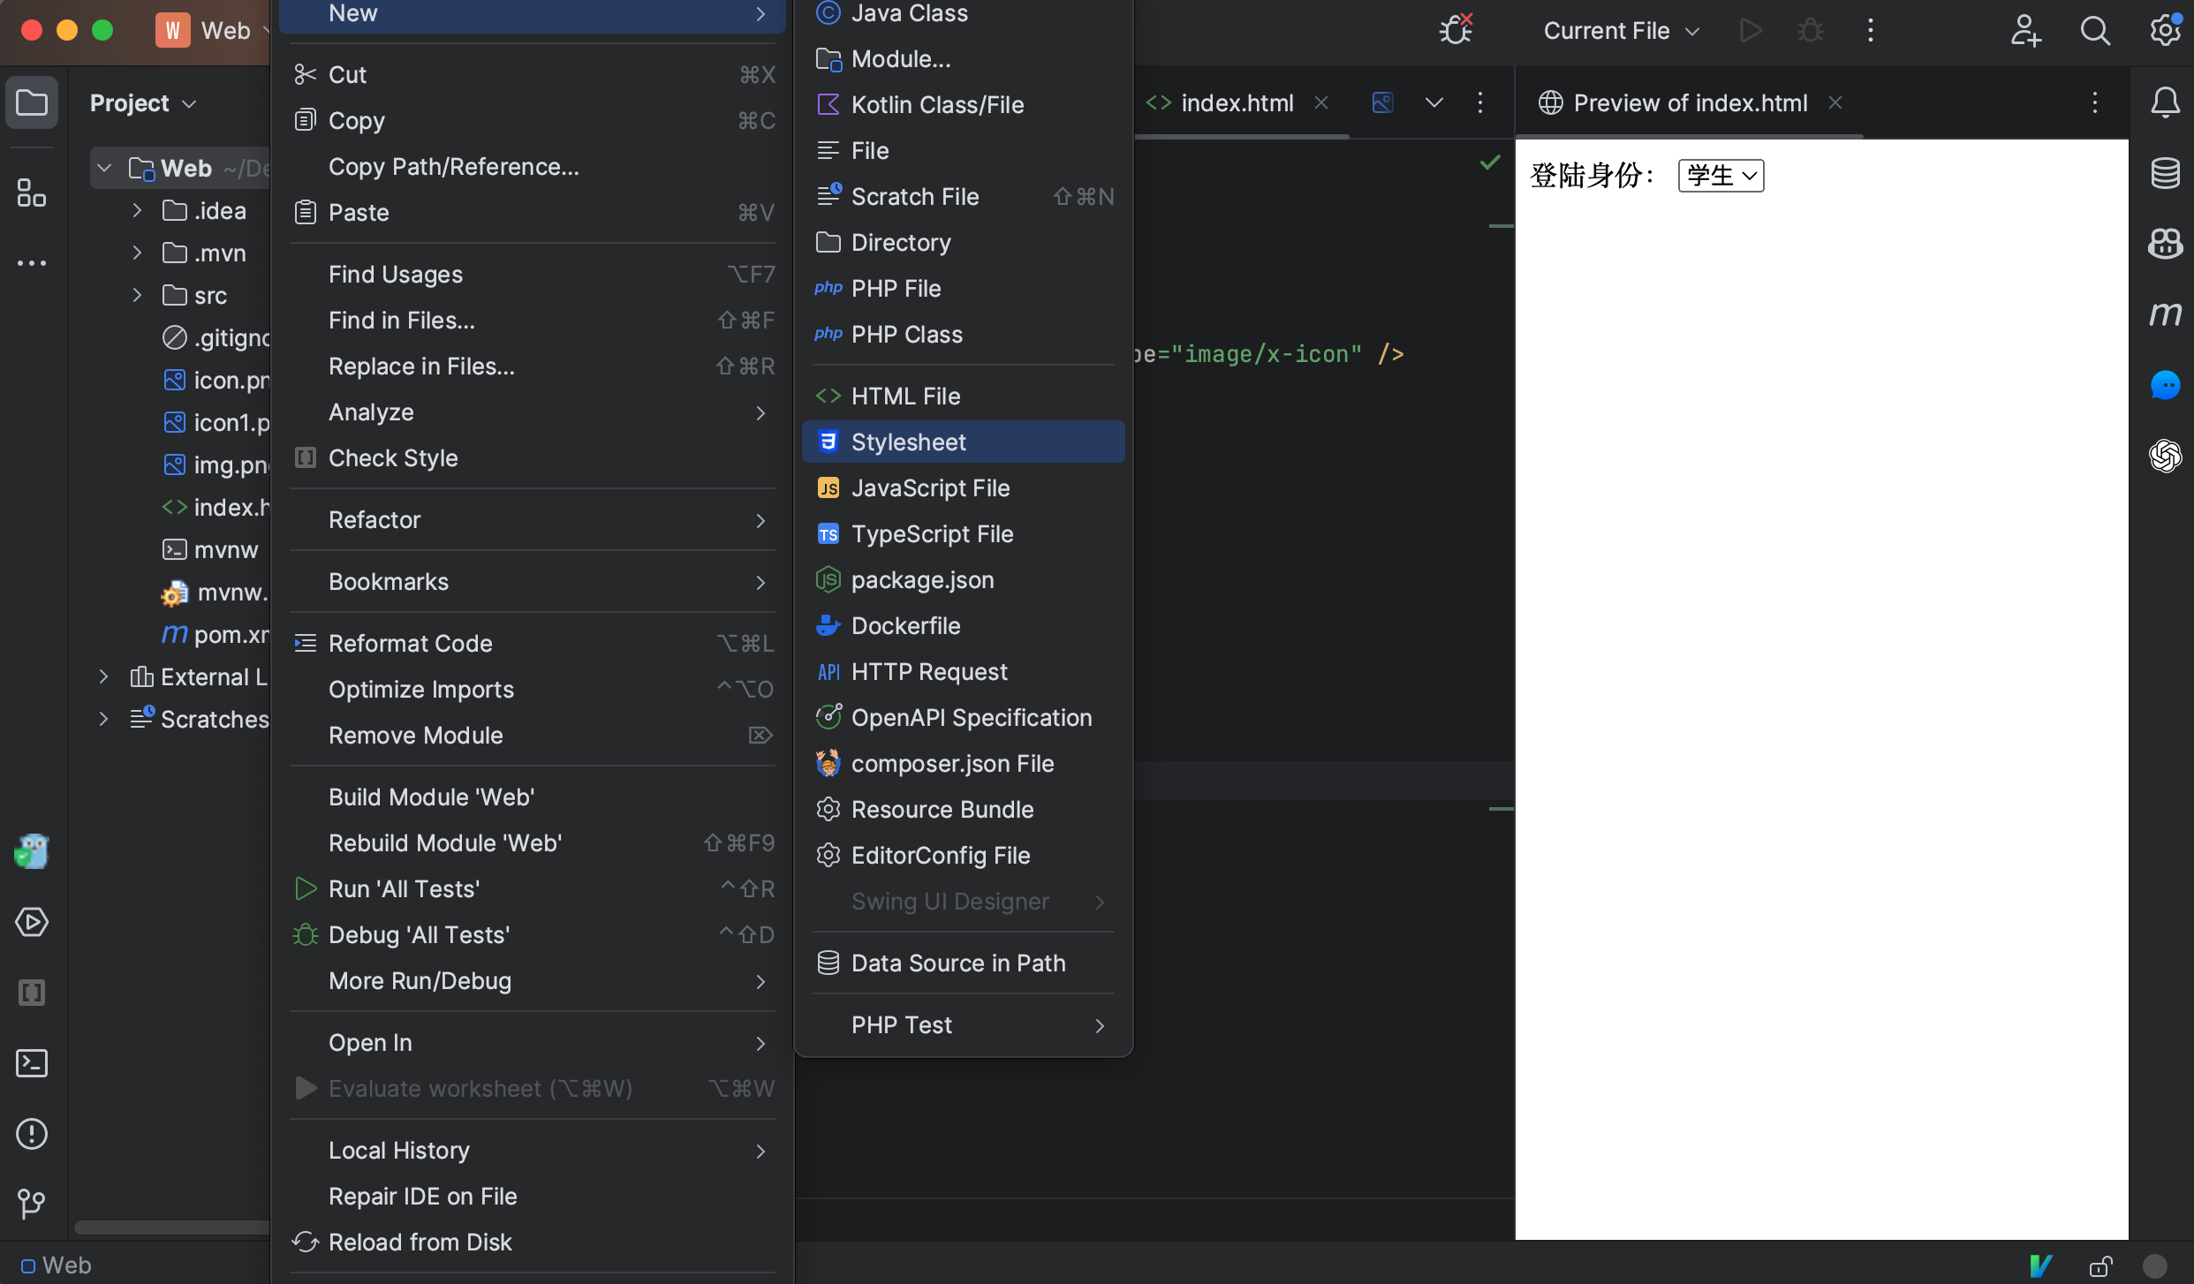2194x1284 pixels.
Task: Open the Current File run configuration dropdown
Action: [x=1621, y=30]
